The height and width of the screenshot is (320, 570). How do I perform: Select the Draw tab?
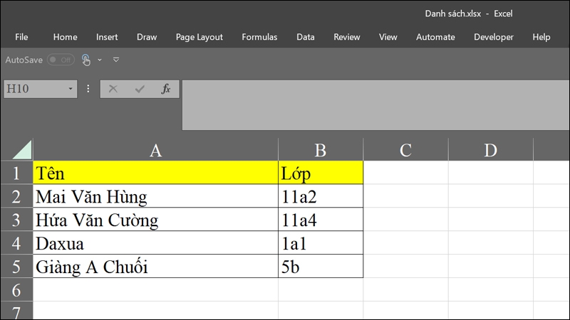[147, 37]
